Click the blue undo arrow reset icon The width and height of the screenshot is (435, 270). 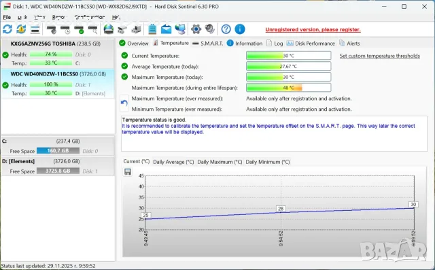click(x=124, y=103)
